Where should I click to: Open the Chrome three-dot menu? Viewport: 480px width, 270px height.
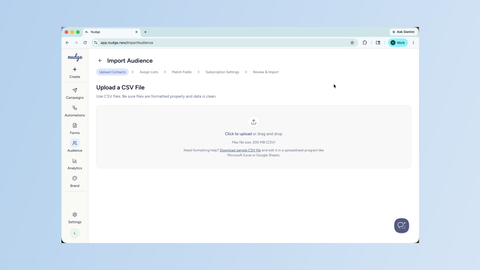tap(413, 43)
